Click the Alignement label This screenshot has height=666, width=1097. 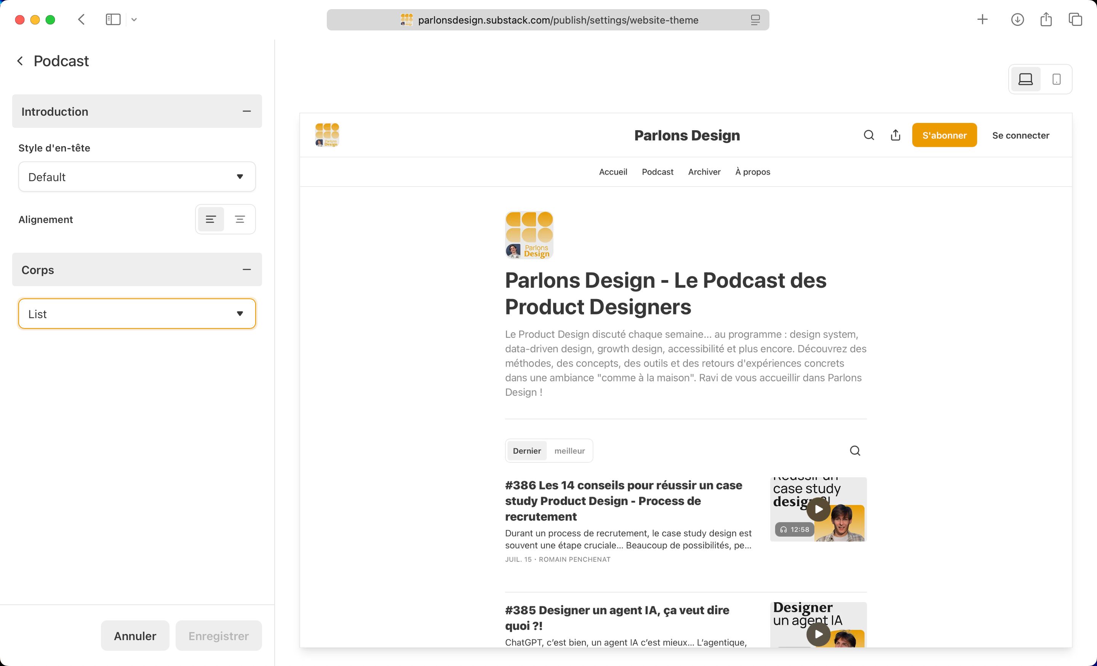[x=45, y=219]
